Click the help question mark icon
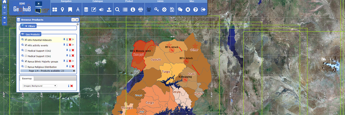This screenshot has width=345, height=115. click(195, 10)
